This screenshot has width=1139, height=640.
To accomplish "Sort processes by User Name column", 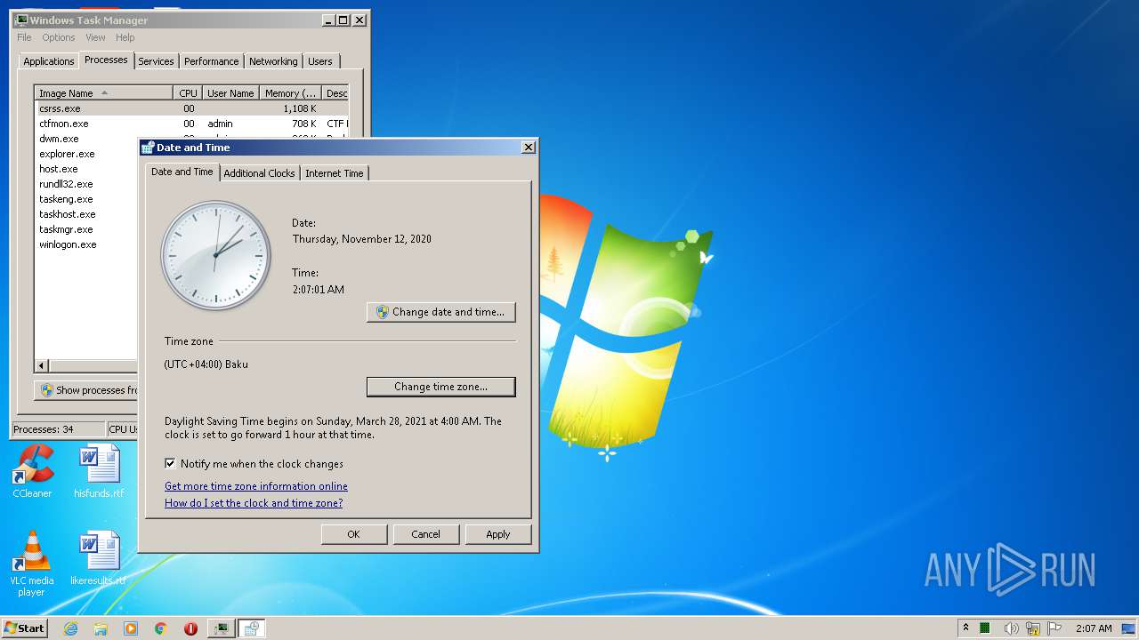I will (230, 93).
